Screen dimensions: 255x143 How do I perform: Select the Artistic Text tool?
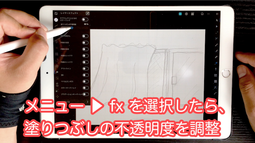pos(216,87)
